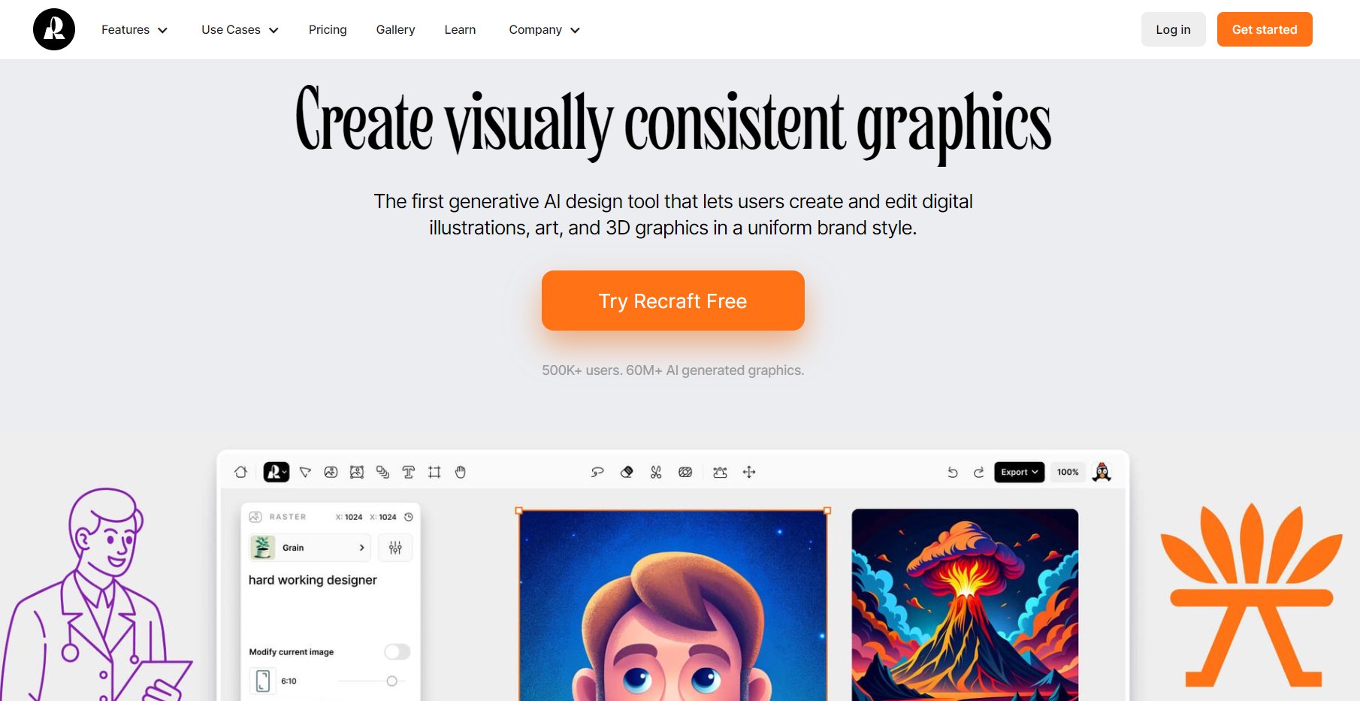Viewport: 1360px width, 701px height.
Task: Expand the Company dropdown menu
Action: pyautogui.click(x=544, y=30)
